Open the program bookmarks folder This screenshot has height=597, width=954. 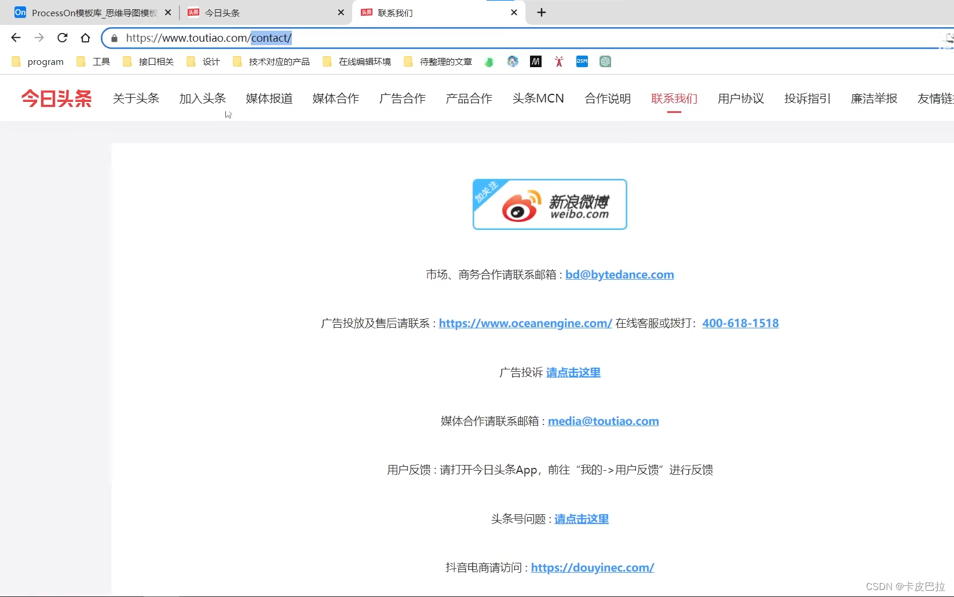pyautogui.click(x=38, y=61)
